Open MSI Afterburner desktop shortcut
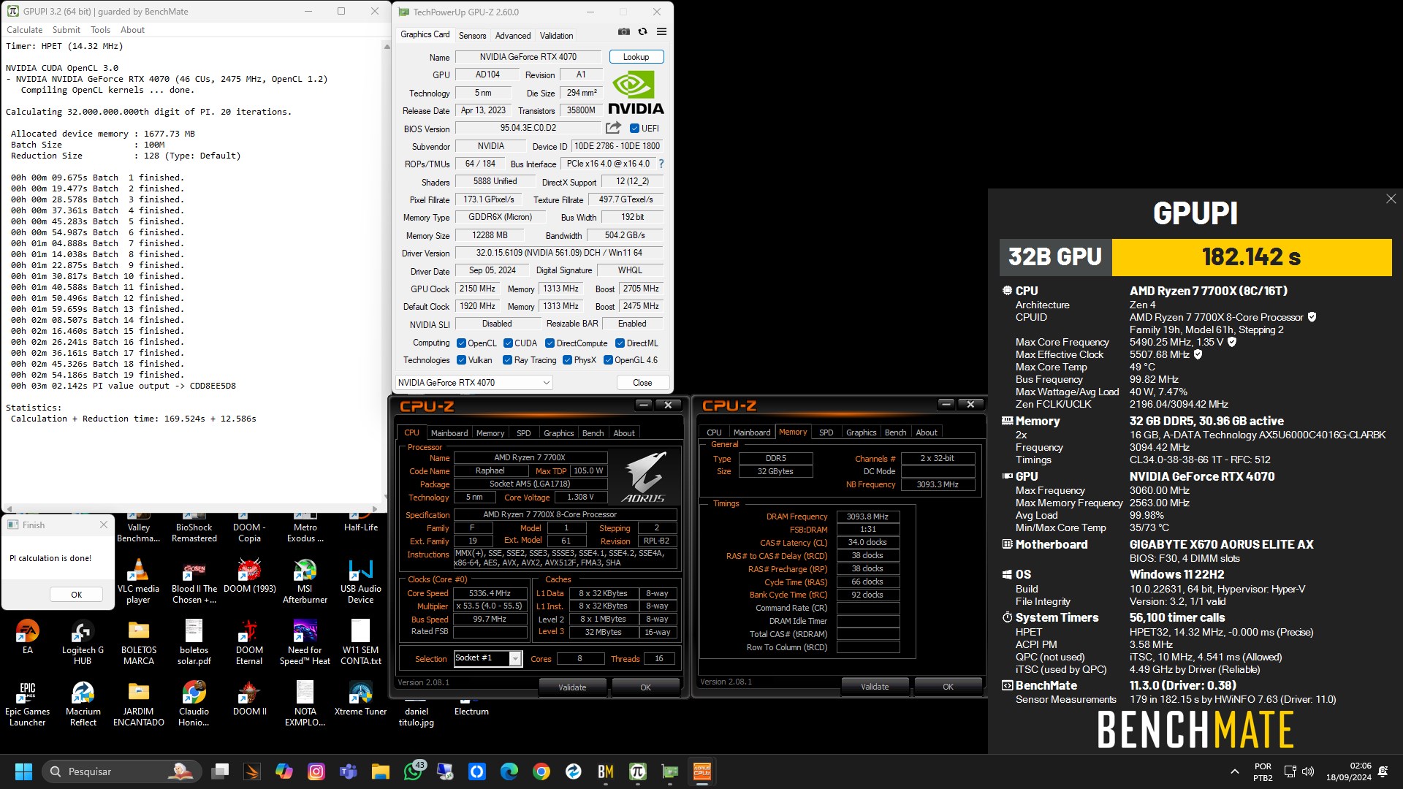 [305, 582]
